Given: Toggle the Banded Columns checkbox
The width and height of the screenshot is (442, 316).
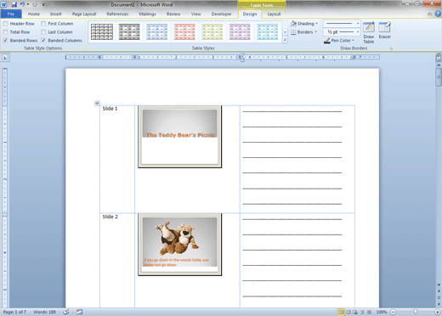Looking at the screenshot, I should coord(43,41).
